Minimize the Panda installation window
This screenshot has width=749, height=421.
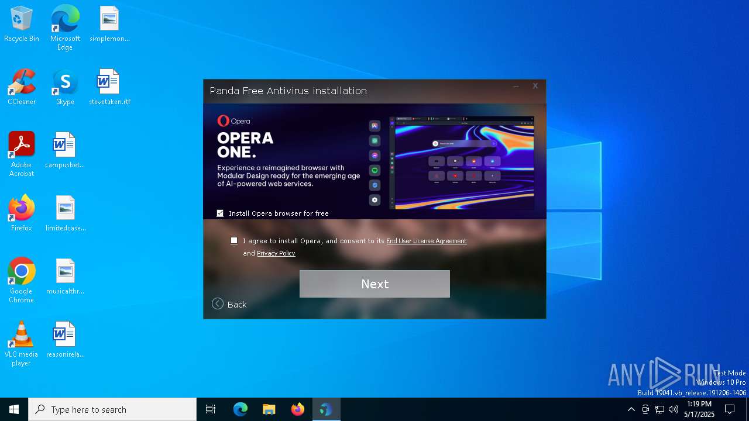pos(516,87)
